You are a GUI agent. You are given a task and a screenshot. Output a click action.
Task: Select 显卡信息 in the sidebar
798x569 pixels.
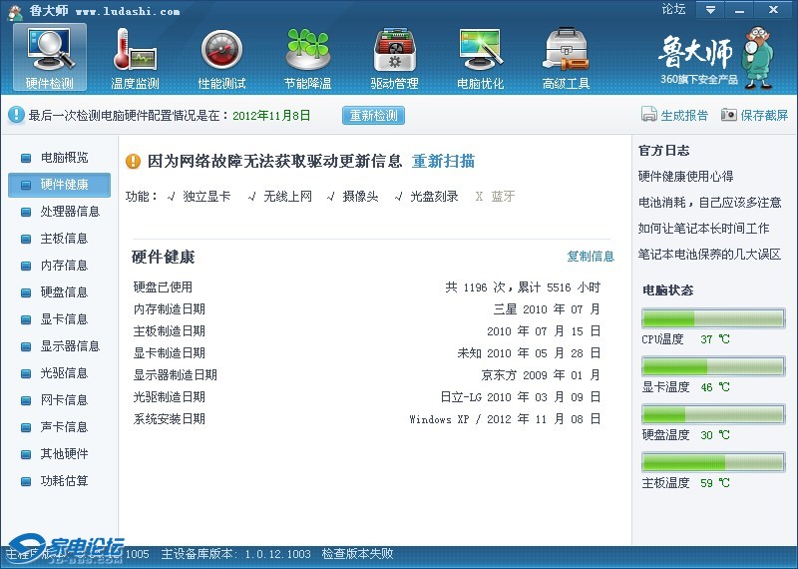tap(64, 319)
